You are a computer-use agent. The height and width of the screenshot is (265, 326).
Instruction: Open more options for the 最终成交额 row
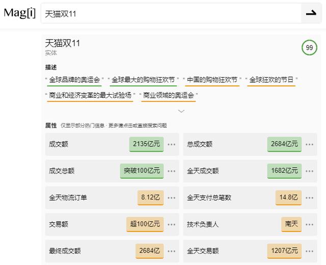172,251
